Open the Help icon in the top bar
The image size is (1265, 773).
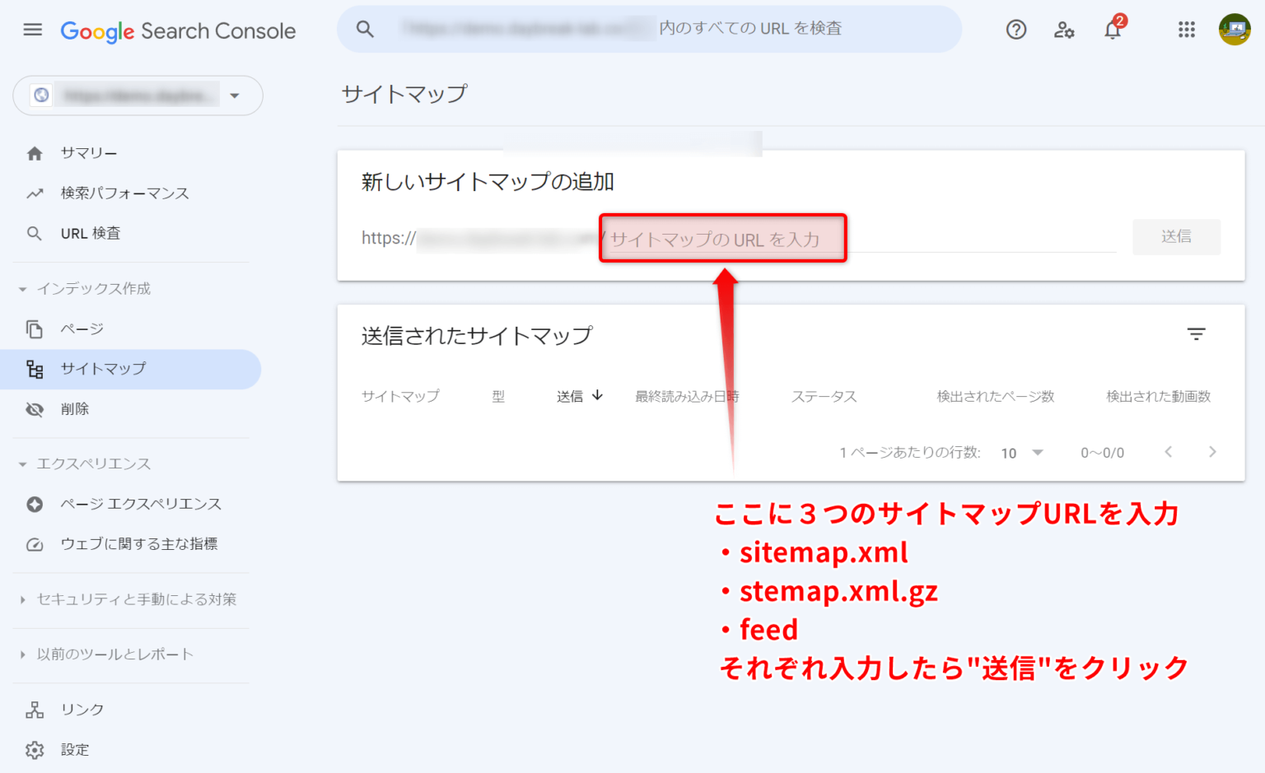[x=1015, y=30]
